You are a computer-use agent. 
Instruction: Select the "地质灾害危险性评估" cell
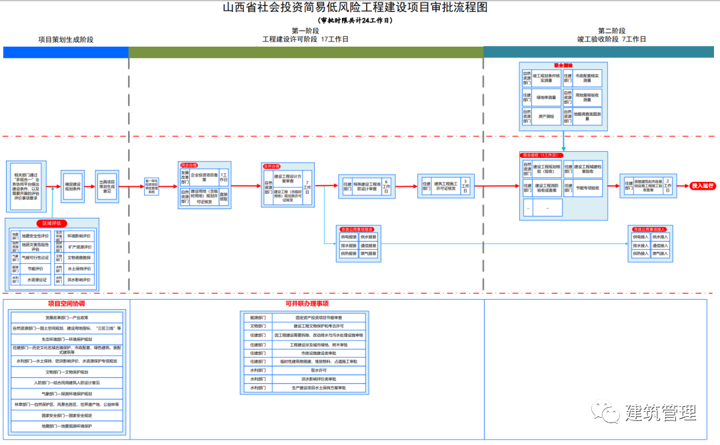pyautogui.click(x=35, y=246)
